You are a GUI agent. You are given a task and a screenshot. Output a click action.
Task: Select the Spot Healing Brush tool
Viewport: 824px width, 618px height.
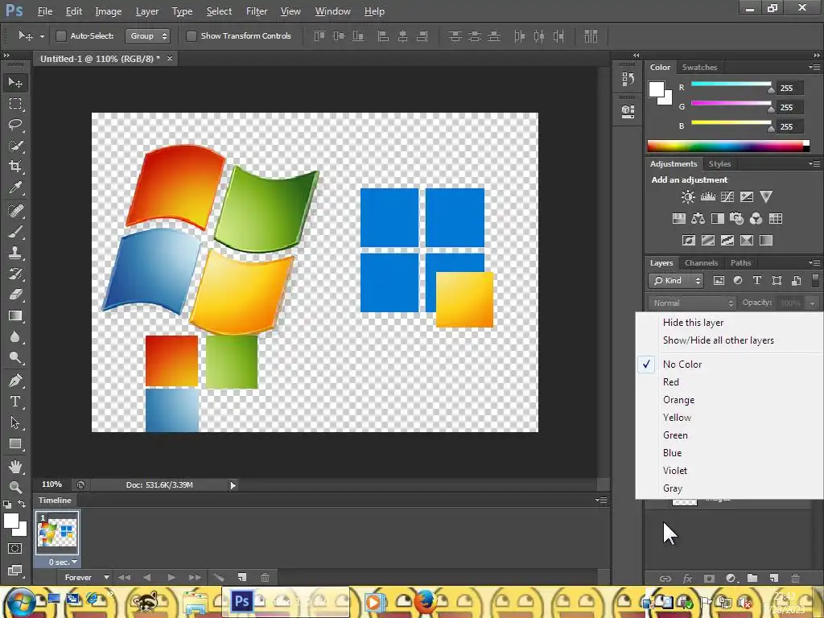click(x=15, y=211)
